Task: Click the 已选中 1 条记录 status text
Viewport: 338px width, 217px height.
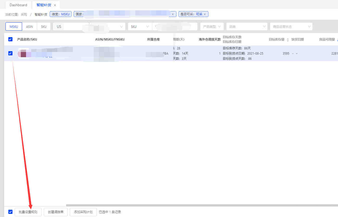Action: pos(110,212)
